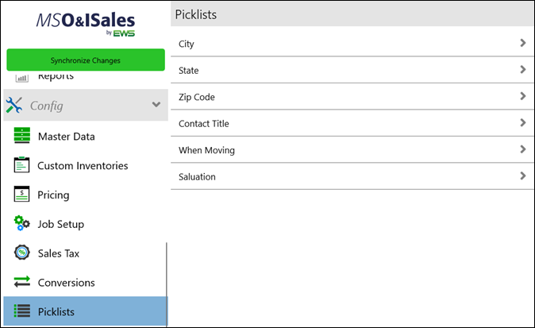The height and width of the screenshot is (328, 535).
Task: Go to Pricing menu item
Action: pyautogui.click(x=53, y=195)
